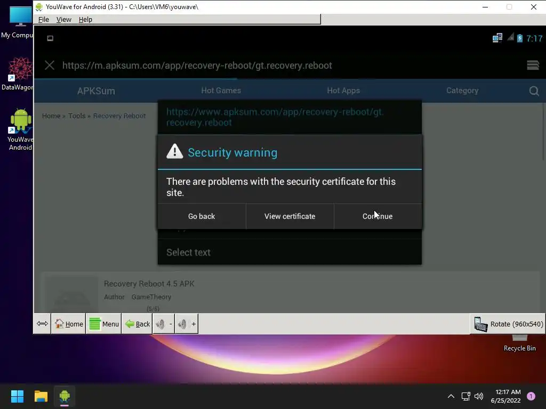This screenshot has width=546, height=409.
Task: Click the page scrollbar on right edge
Action: click(x=543, y=132)
